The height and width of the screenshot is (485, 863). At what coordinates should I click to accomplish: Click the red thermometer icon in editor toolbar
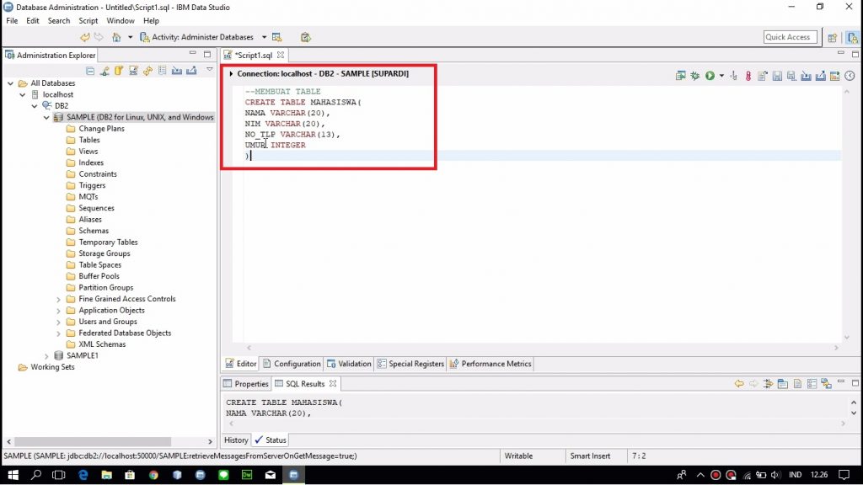(748, 76)
